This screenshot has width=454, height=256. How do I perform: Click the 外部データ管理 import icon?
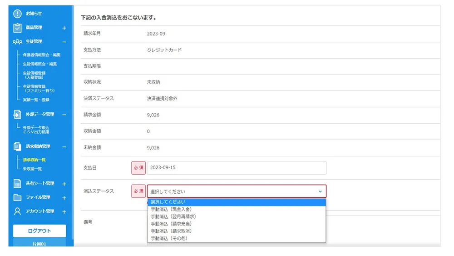(x=17, y=114)
